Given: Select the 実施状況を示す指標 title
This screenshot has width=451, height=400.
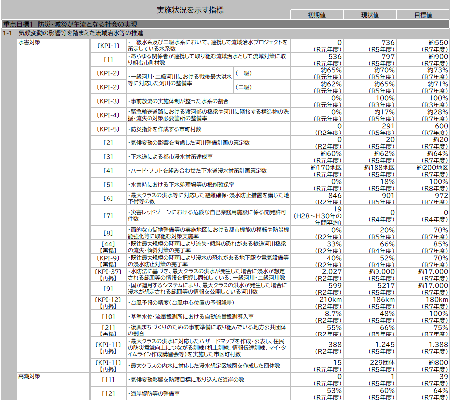Looking at the screenshot, I should pos(190,10).
